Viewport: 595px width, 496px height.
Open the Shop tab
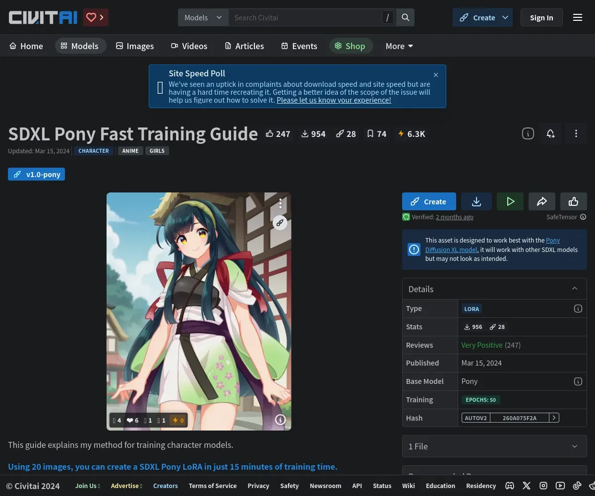[350, 46]
